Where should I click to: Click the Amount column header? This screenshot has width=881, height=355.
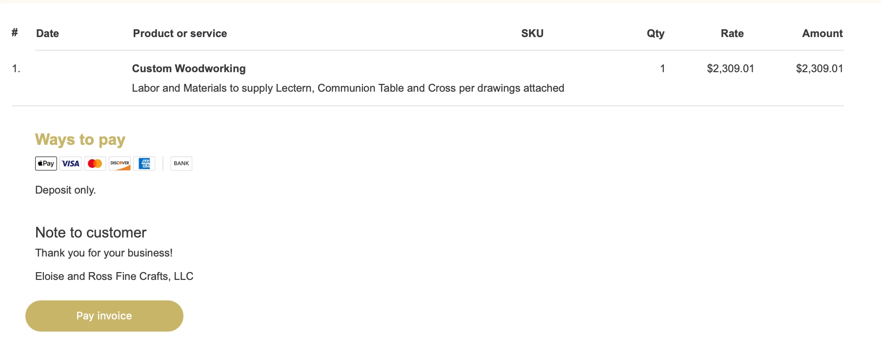click(822, 33)
